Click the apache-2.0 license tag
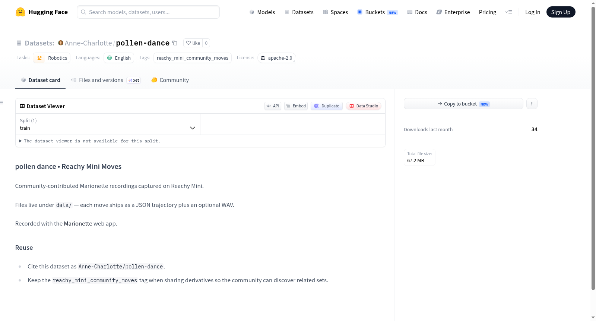Viewport: 596px width, 321px height. pyautogui.click(x=276, y=58)
